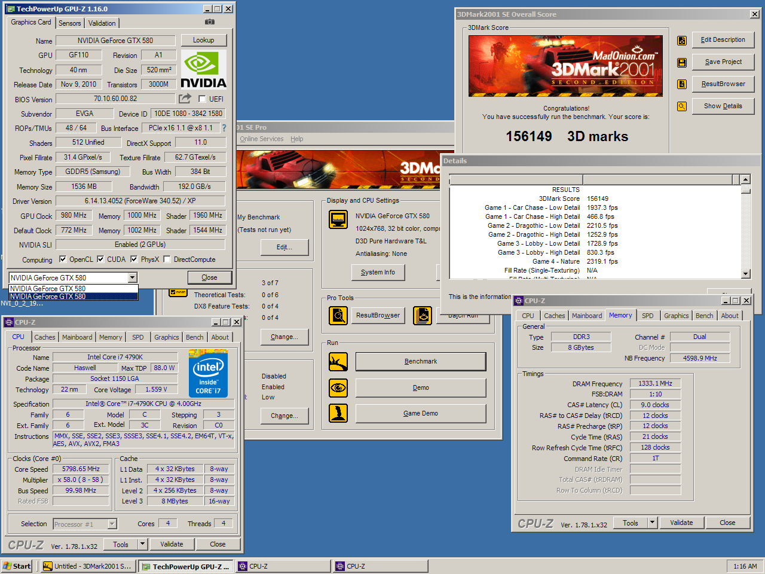Click the Edit Description button
This screenshot has height=574, width=765.
pyautogui.click(x=723, y=40)
